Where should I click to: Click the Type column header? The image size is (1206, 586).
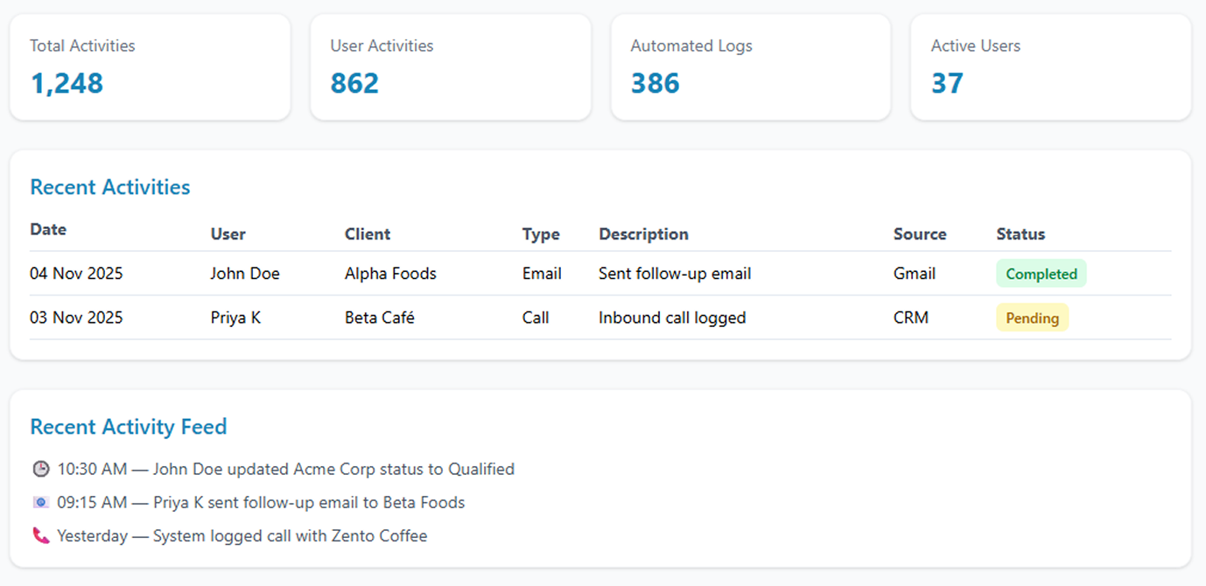tap(541, 234)
